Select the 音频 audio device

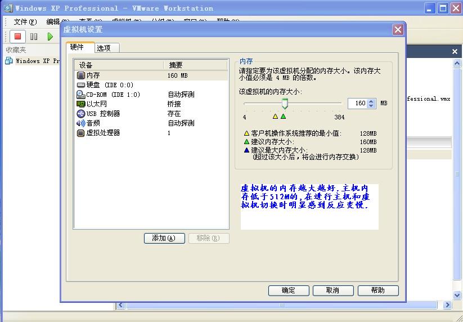click(93, 123)
